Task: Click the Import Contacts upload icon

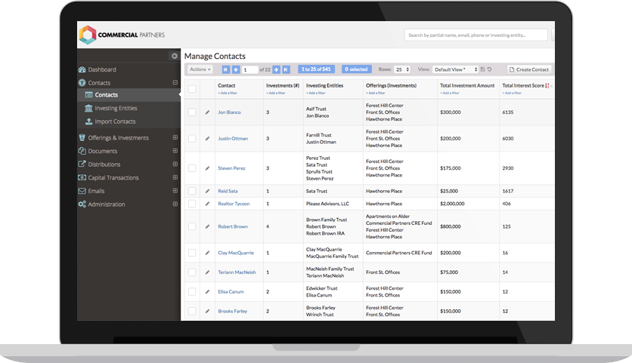Action: [88, 122]
